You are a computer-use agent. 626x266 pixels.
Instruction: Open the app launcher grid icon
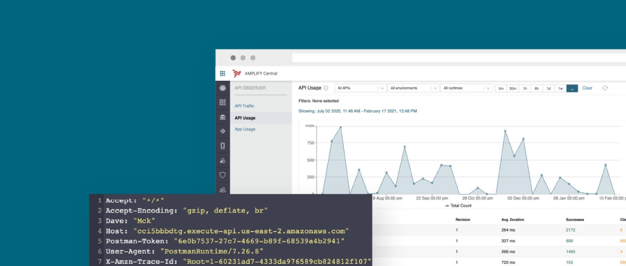point(223,73)
